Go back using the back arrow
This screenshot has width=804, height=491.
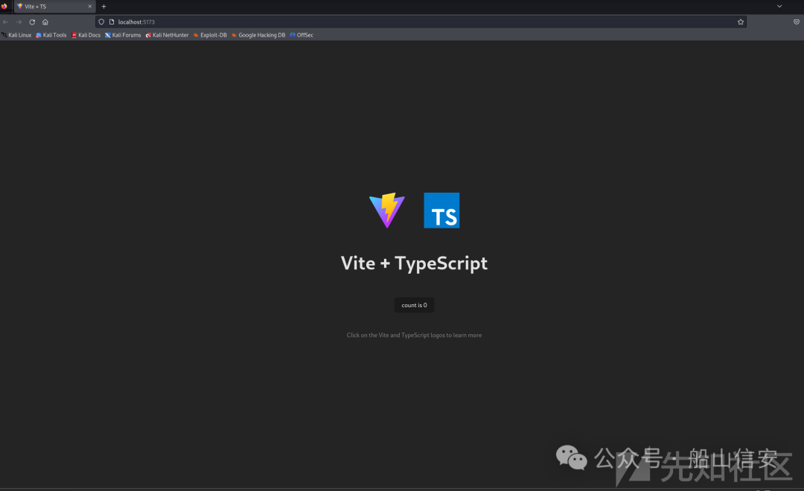click(6, 22)
